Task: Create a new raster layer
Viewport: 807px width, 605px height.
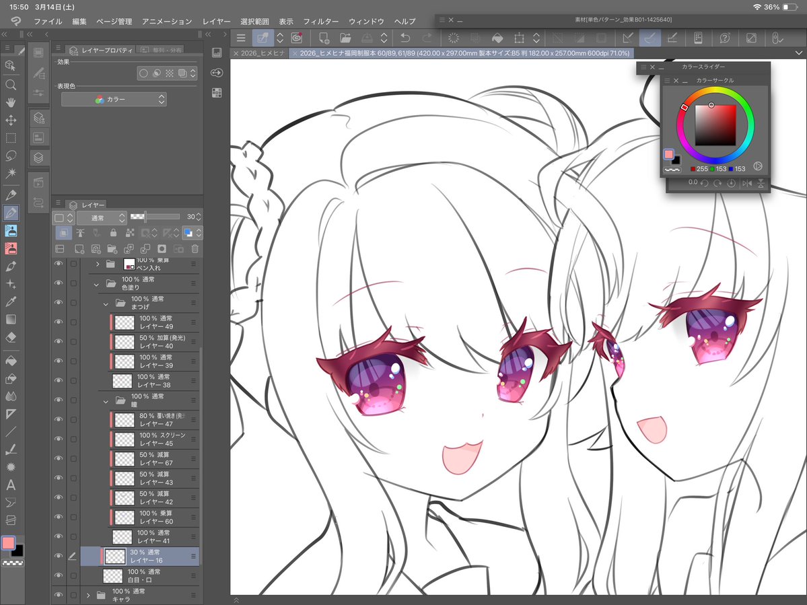Action: [79, 250]
